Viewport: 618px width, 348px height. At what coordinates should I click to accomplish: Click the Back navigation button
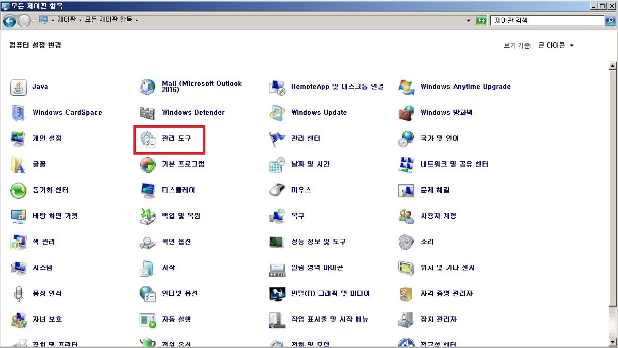click(x=9, y=21)
